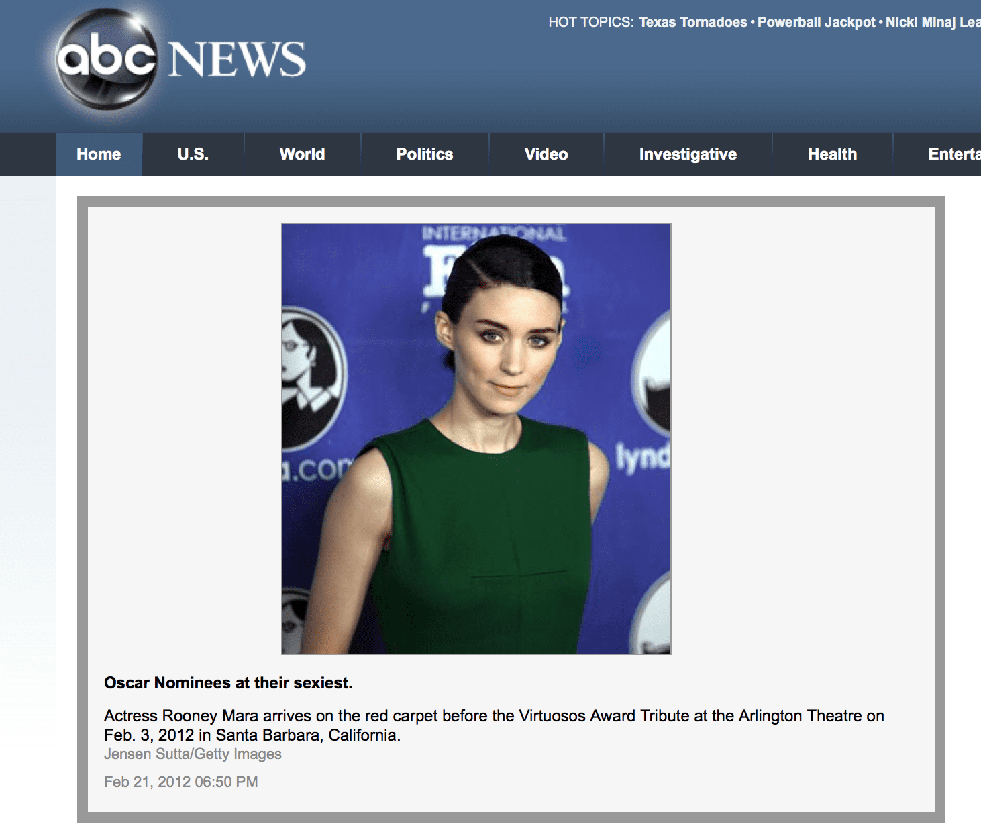Click the HOT TOPICS label

point(590,22)
